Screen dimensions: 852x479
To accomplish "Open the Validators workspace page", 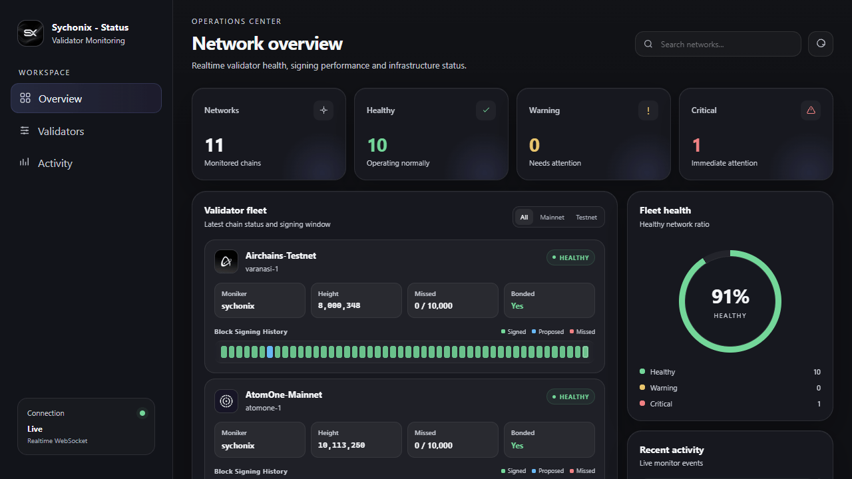I will tap(86, 131).
